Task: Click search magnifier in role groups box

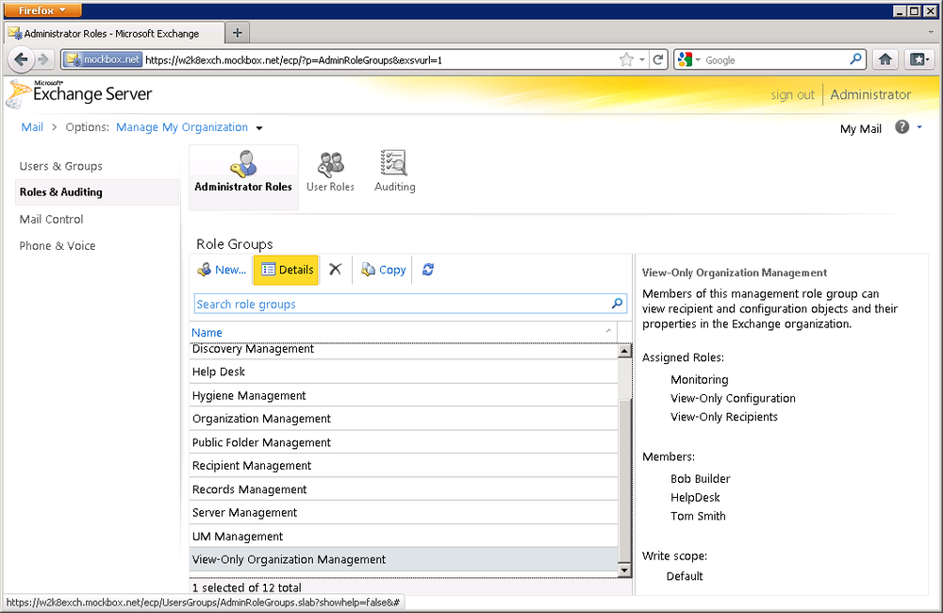Action: click(617, 304)
